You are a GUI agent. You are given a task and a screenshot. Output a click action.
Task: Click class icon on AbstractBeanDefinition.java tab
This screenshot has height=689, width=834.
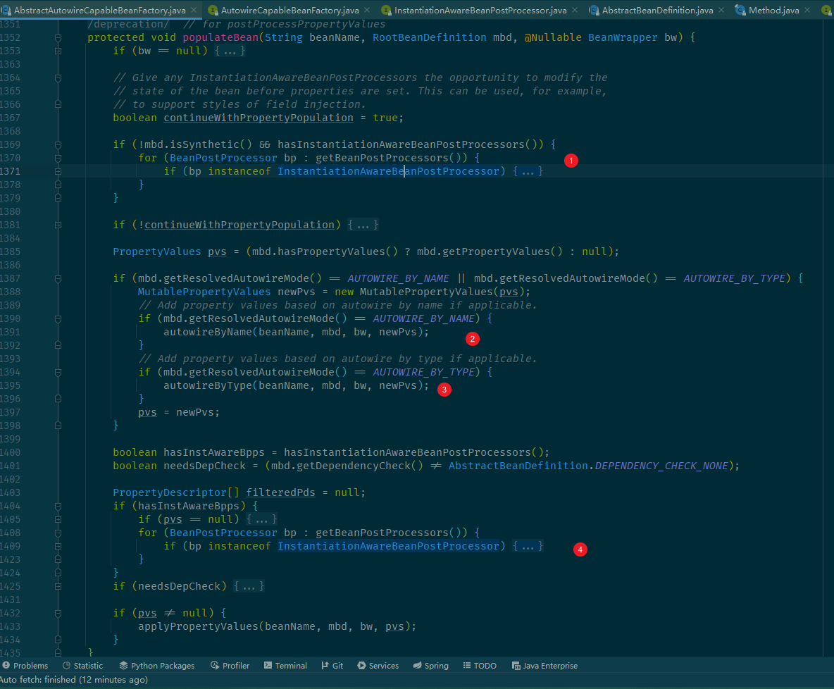coord(594,10)
